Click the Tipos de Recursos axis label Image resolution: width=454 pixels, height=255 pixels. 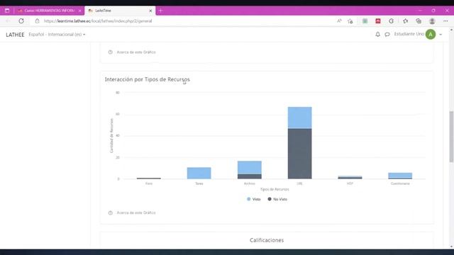[x=275, y=189]
